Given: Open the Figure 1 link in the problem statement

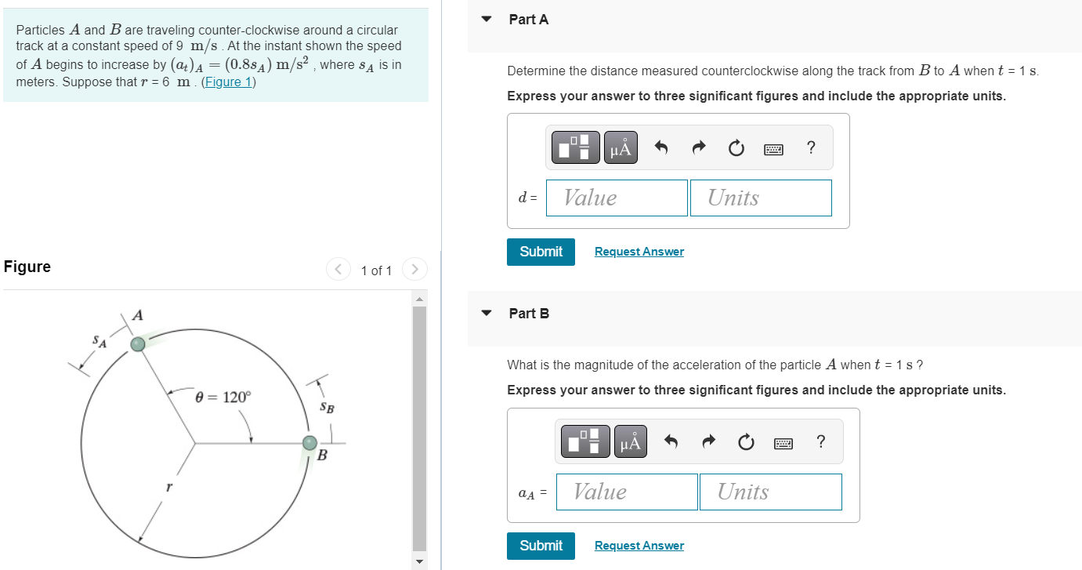Looking at the screenshot, I should point(228,82).
